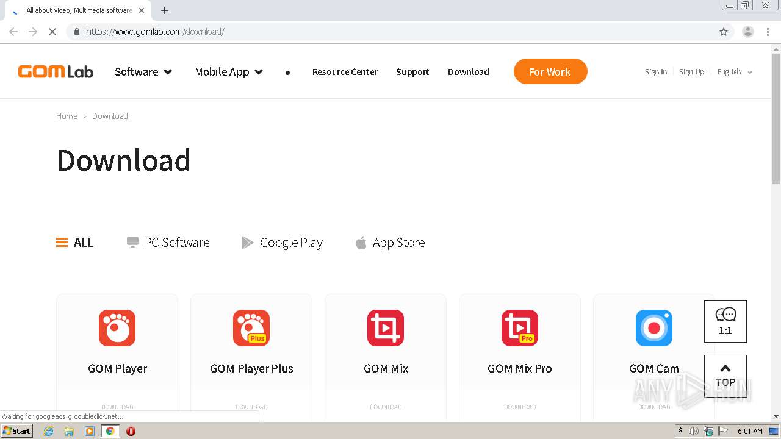This screenshot has height=439, width=781.
Task: Open the file explorer taskbar icon
Action: [x=69, y=431]
